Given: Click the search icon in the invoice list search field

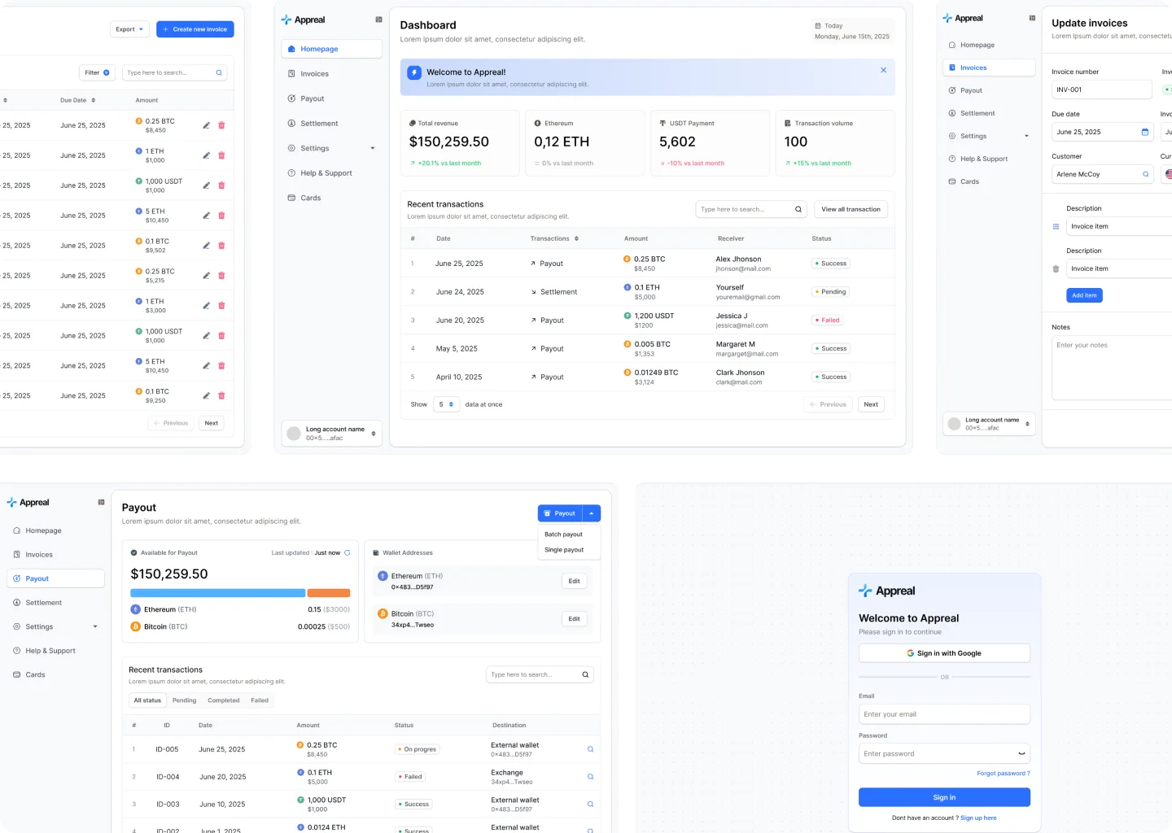Looking at the screenshot, I should tap(219, 72).
